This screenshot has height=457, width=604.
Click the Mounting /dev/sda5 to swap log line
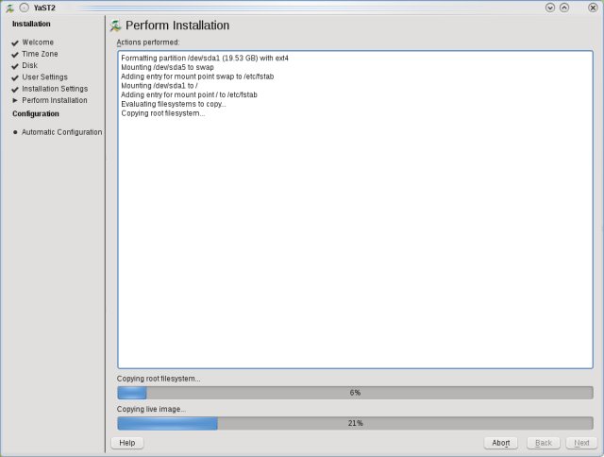tap(167, 67)
